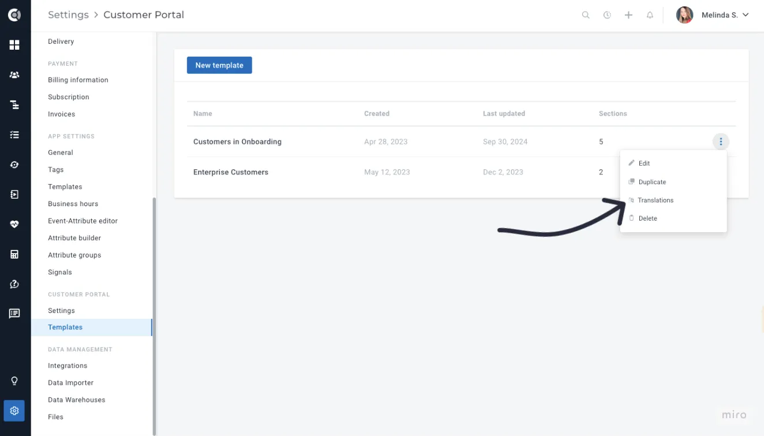Open Tags settings
The image size is (764, 436).
click(56, 170)
